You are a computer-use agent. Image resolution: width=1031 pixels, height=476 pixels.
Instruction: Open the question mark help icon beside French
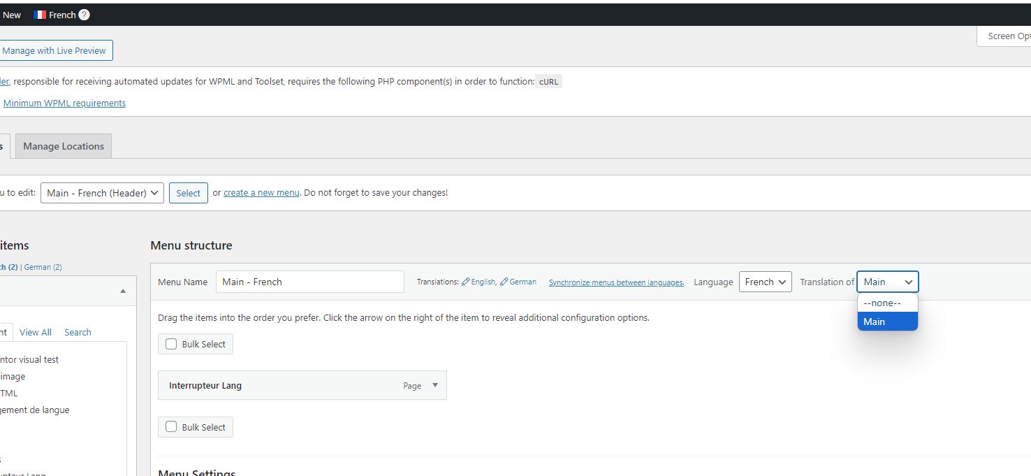(x=84, y=15)
